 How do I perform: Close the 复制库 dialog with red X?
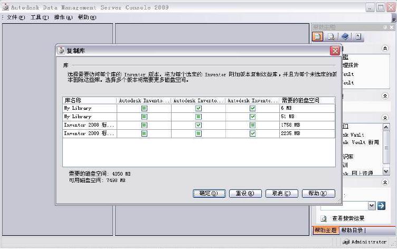[x=335, y=51]
